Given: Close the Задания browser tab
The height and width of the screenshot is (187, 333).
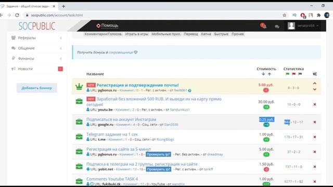Looking at the screenshot, I should [x=54, y=6].
